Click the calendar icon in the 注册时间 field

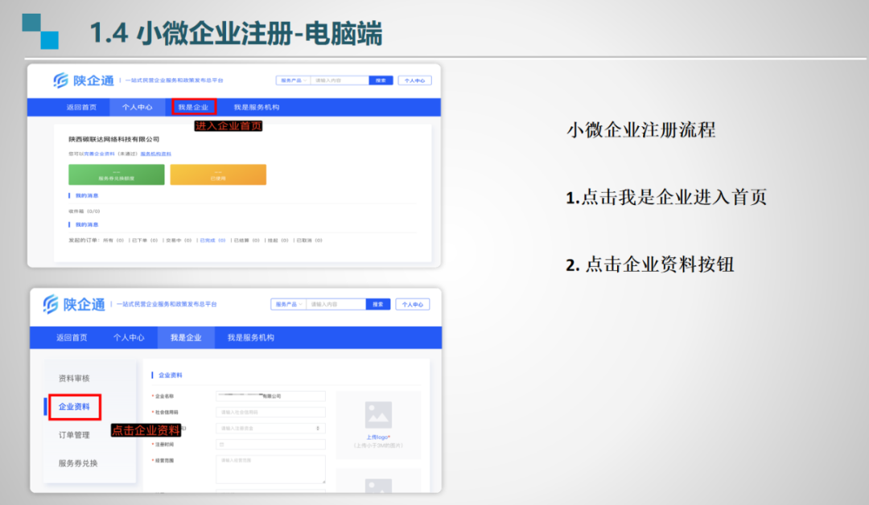[222, 444]
